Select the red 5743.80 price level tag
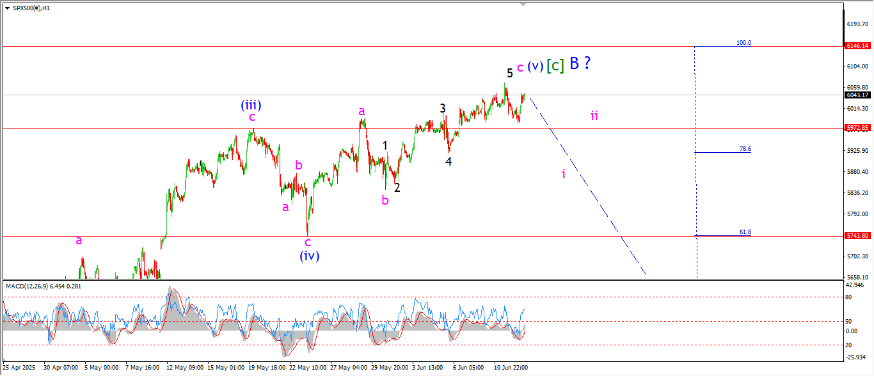874x376 pixels. click(x=857, y=236)
